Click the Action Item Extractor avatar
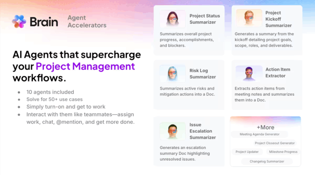The height and width of the screenshot is (175, 315). point(249,73)
